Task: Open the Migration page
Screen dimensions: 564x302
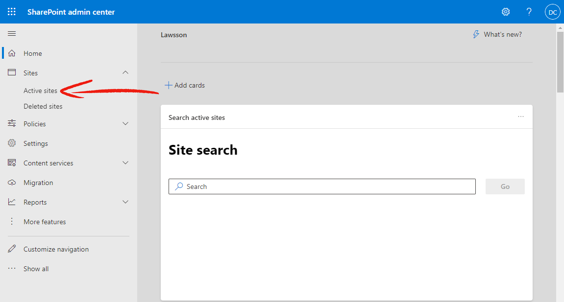Action: [x=38, y=183]
